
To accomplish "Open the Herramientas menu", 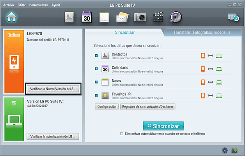I will pos(39,5).
